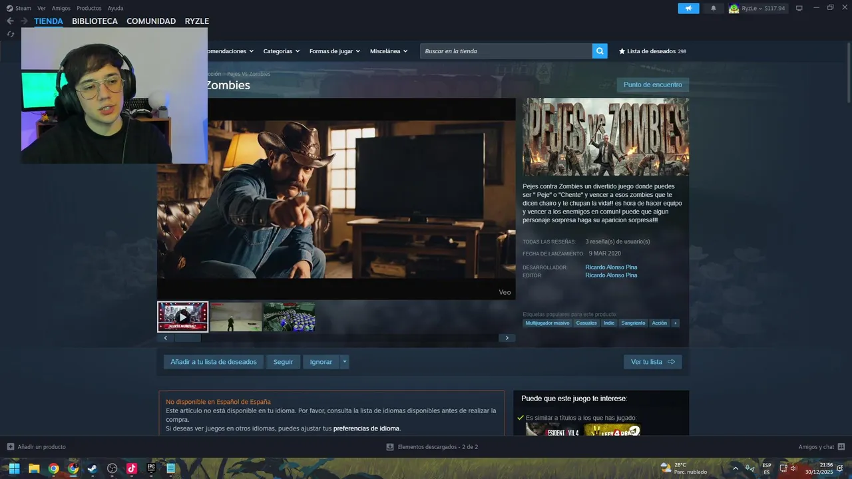Switch to the TIENDA tab
This screenshot has height=479, width=852.
[49, 21]
